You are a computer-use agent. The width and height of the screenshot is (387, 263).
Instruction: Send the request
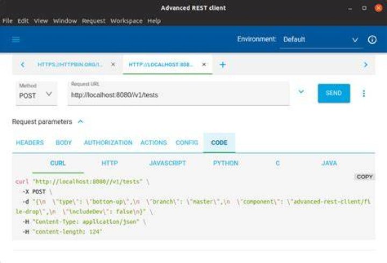(334, 93)
